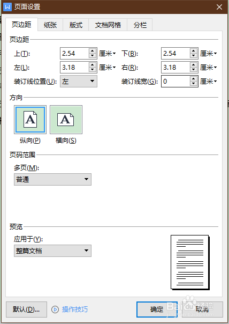Click the 左(L) left margin input field
Screen dimensions: 229x324
(x=74, y=68)
